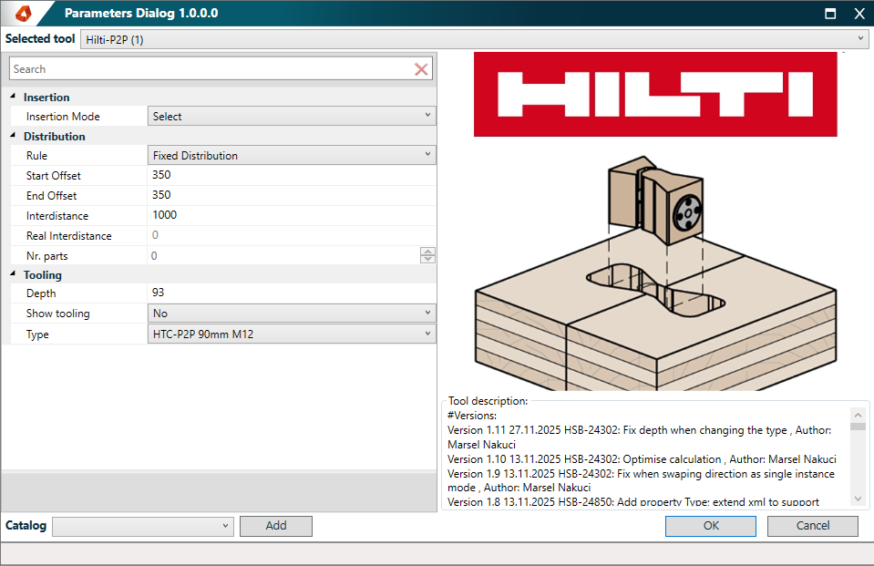Image resolution: width=874 pixels, height=566 pixels.
Task: Click the tool description scrollbar thumb
Action: (858, 427)
